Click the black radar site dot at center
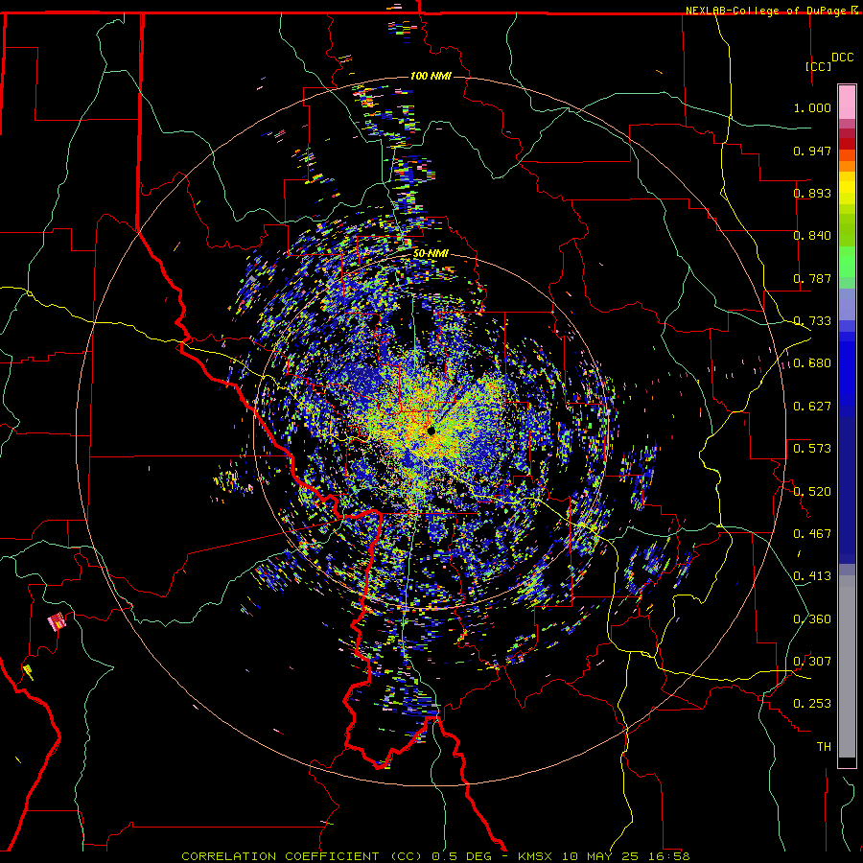 [x=431, y=431]
